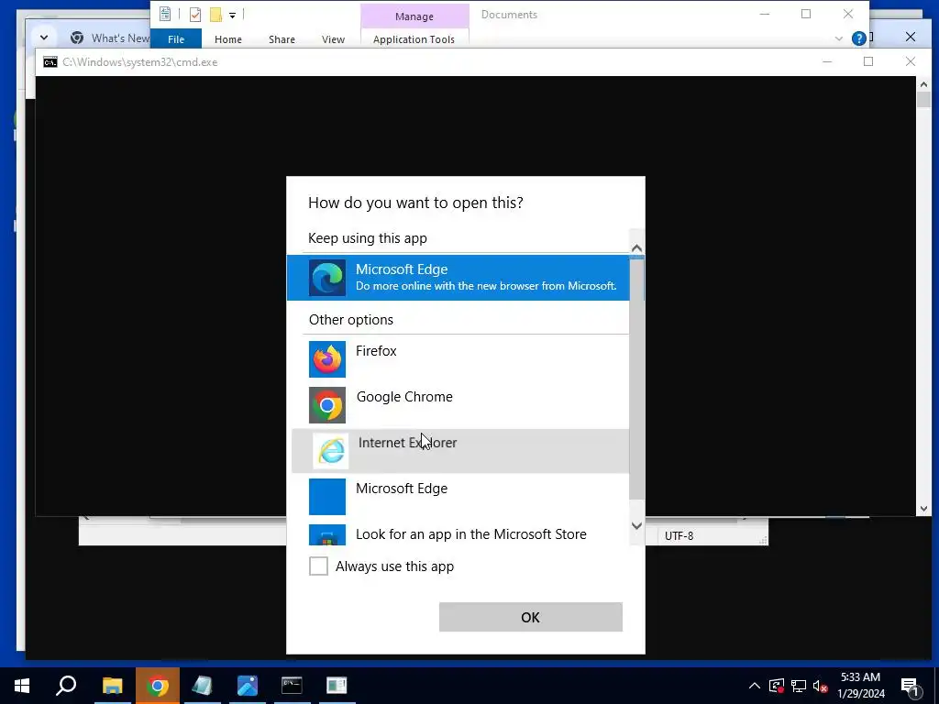
Task: Click the cmd window scrollbar down arrow
Action: click(x=923, y=509)
